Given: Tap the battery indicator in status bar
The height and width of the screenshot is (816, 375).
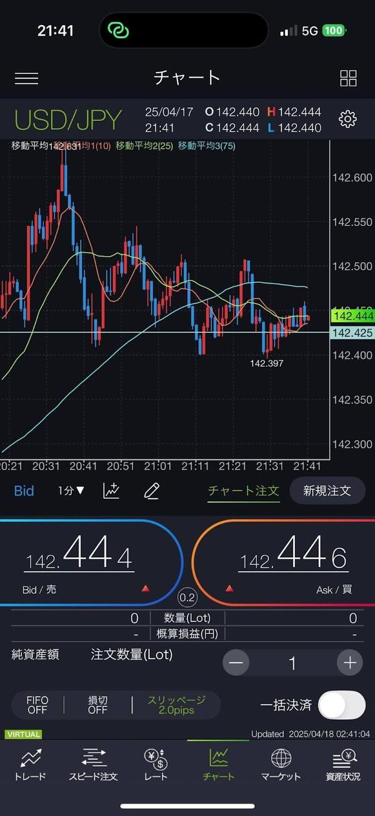Looking at the screenshot, I should (334, 31).
